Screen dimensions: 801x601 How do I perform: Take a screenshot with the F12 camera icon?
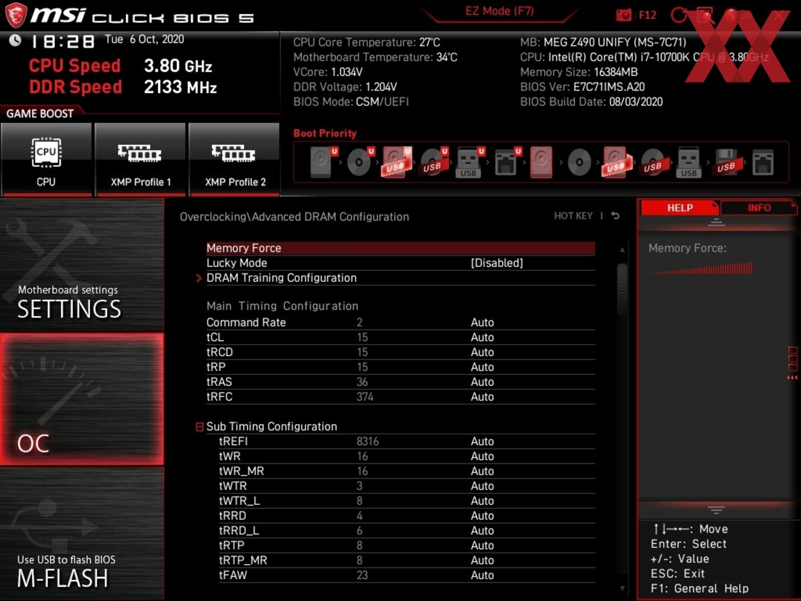(x=624, y=15)
